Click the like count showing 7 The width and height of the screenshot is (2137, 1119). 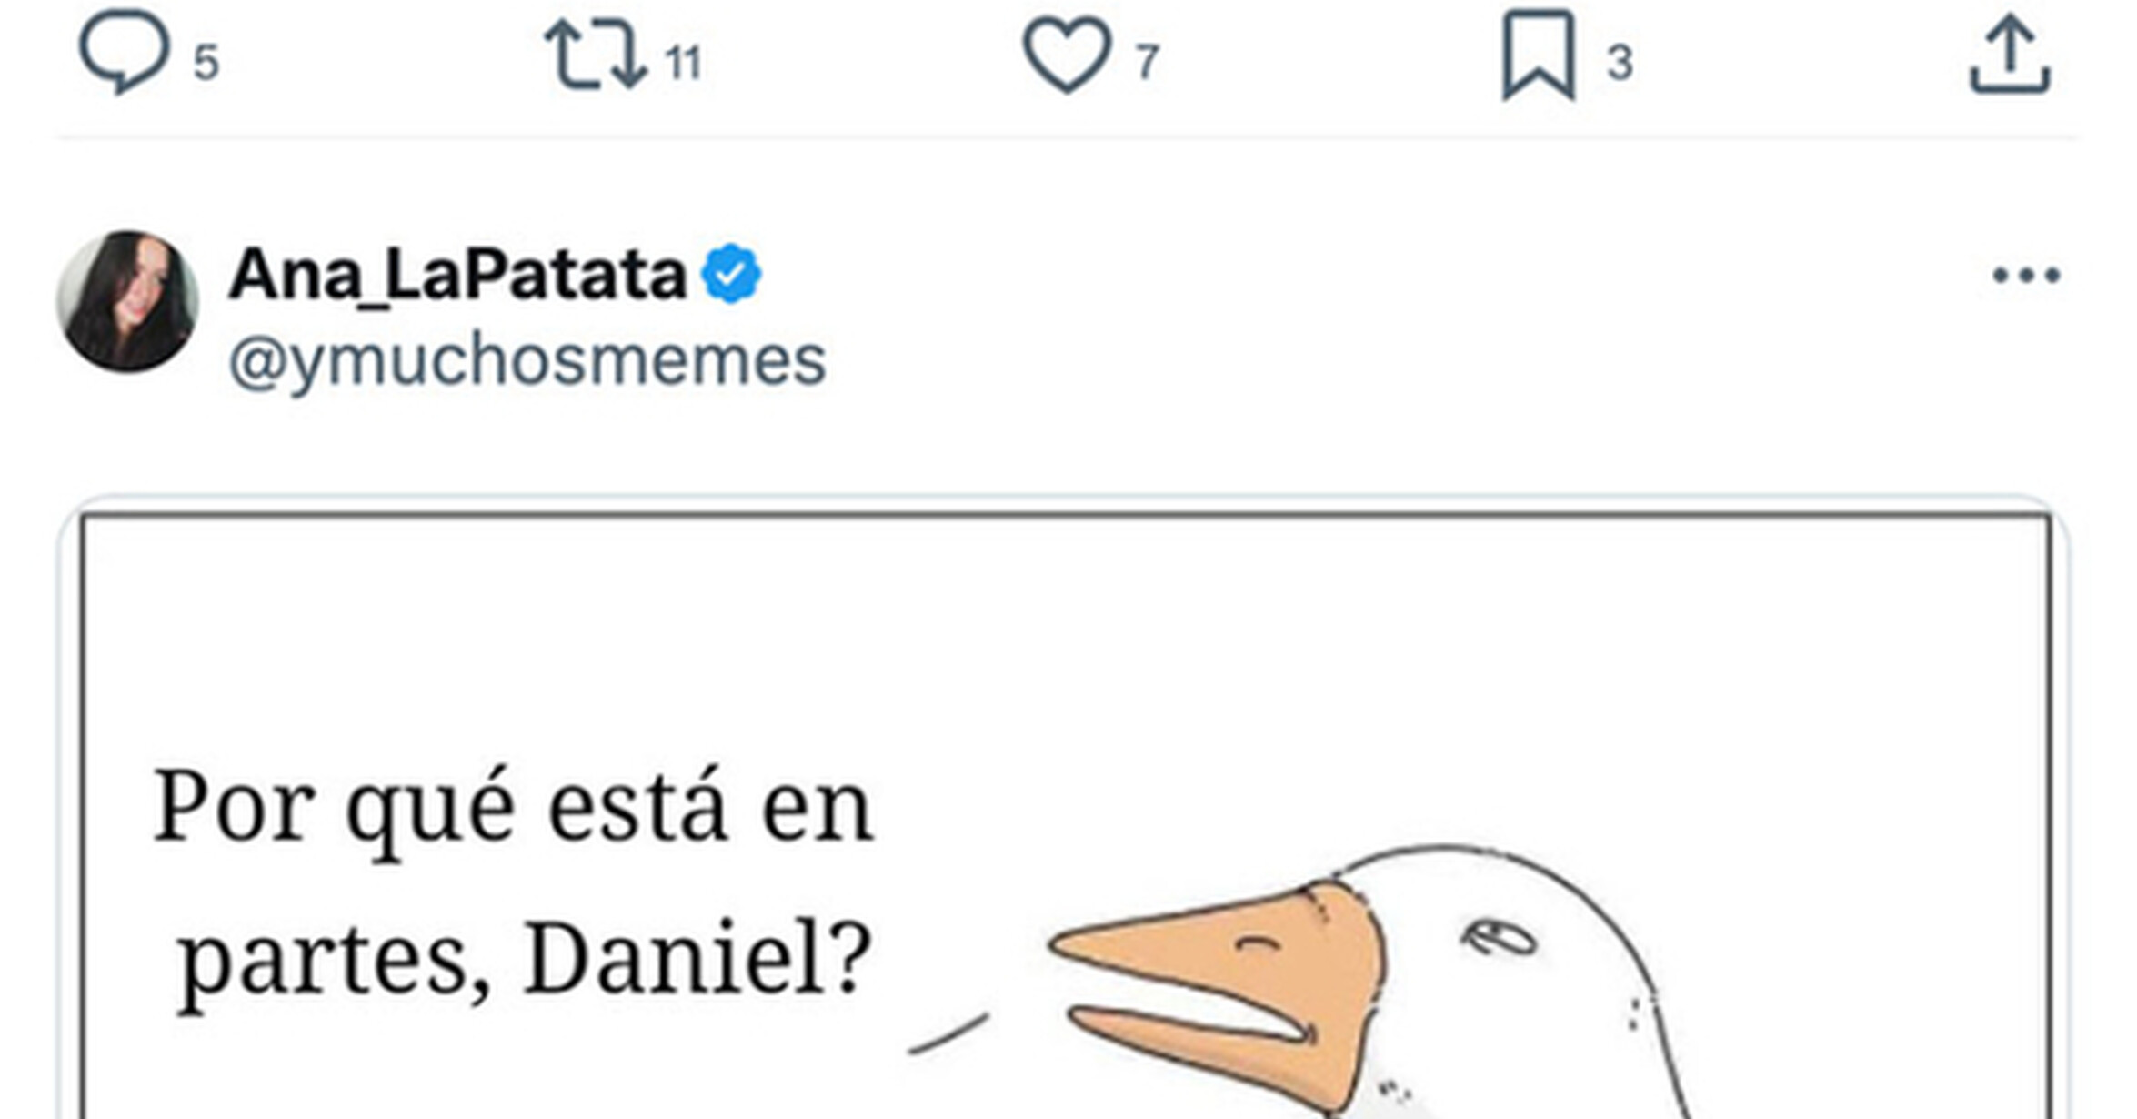point(1148,62)
